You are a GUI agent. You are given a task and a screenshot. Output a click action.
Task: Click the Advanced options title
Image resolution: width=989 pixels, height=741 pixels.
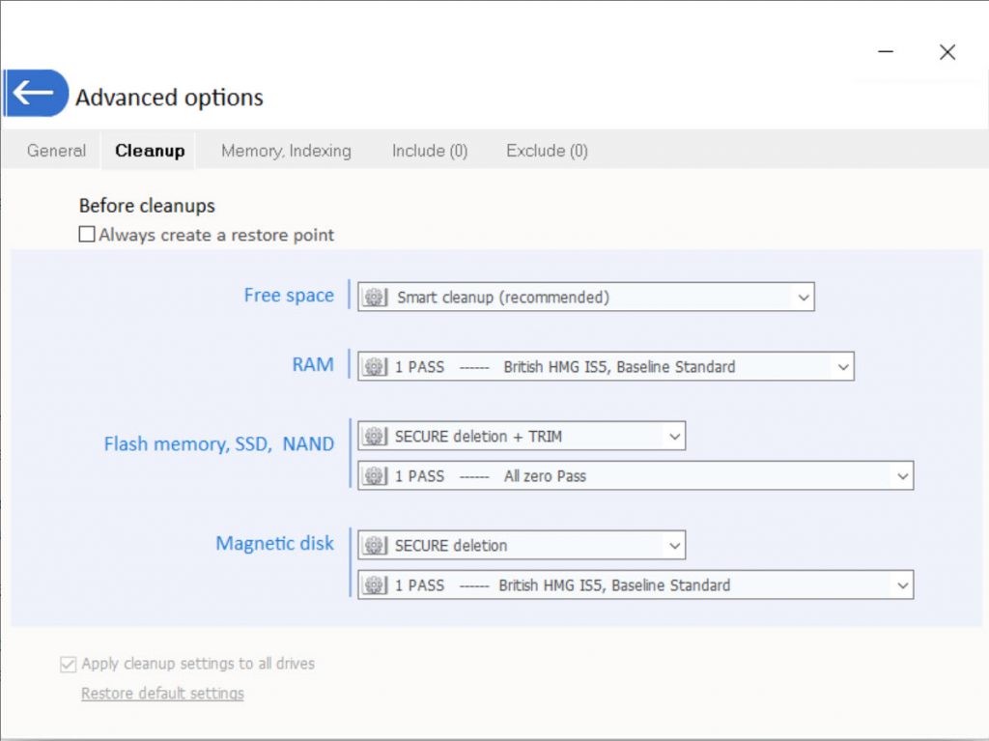[x=169, y=98]
